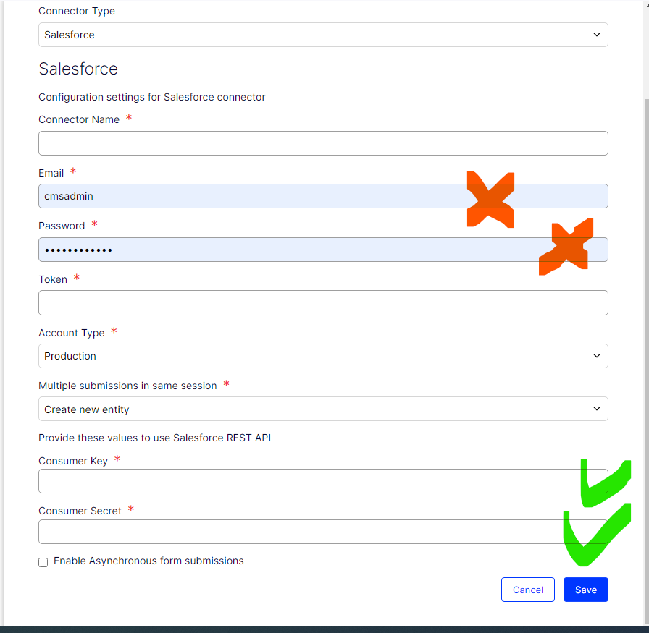Screen dimensions: 649x633
Task: Open Multiple submissions in same session dropdown
Action: pos(322,409)
